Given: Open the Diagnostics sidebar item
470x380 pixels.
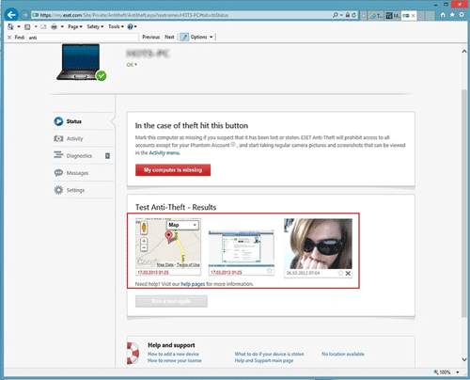Looking at the screenshot, I should coord(84,156).
